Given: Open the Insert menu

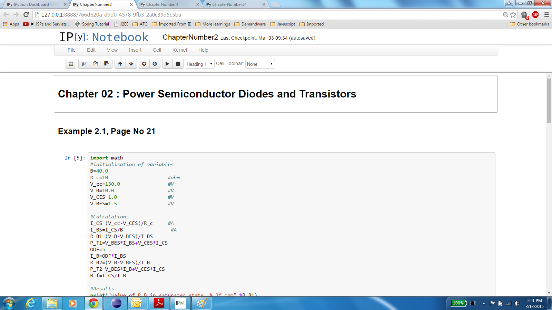Looking at the screenshot, I should (x=135, y=50).
